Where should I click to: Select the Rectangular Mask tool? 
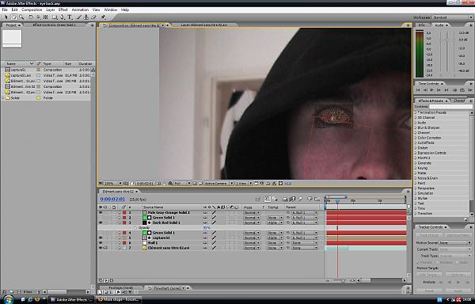[55, 17]
